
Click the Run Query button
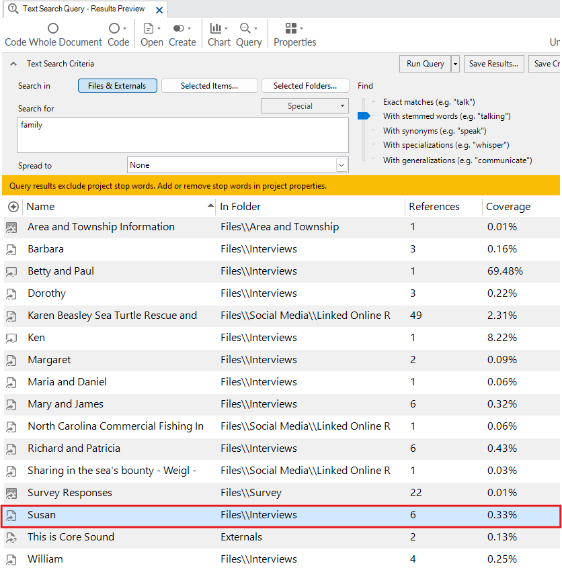[425, 64]
